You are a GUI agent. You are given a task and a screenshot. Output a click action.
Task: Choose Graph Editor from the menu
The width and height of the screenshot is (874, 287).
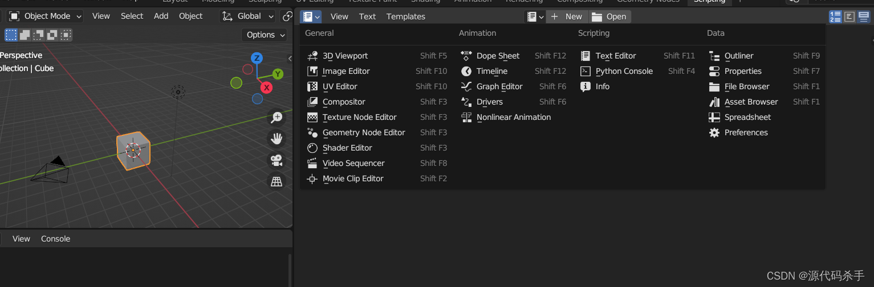pyautogui.click(x=514, y=86)
